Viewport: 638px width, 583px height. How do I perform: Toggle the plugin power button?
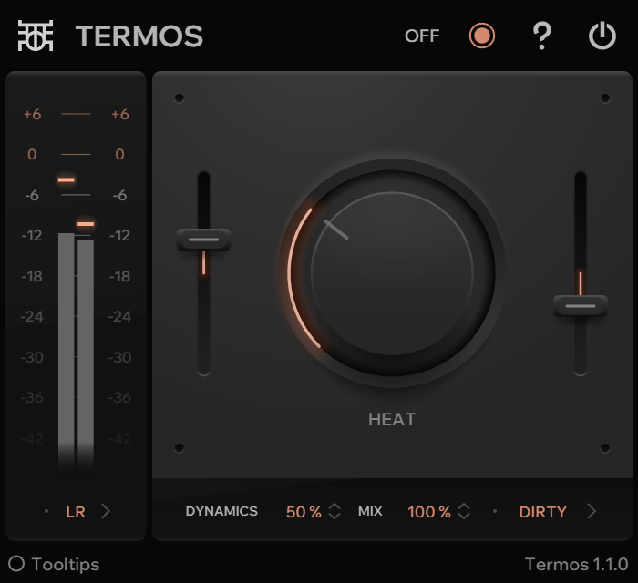click(x=602, y=36)
